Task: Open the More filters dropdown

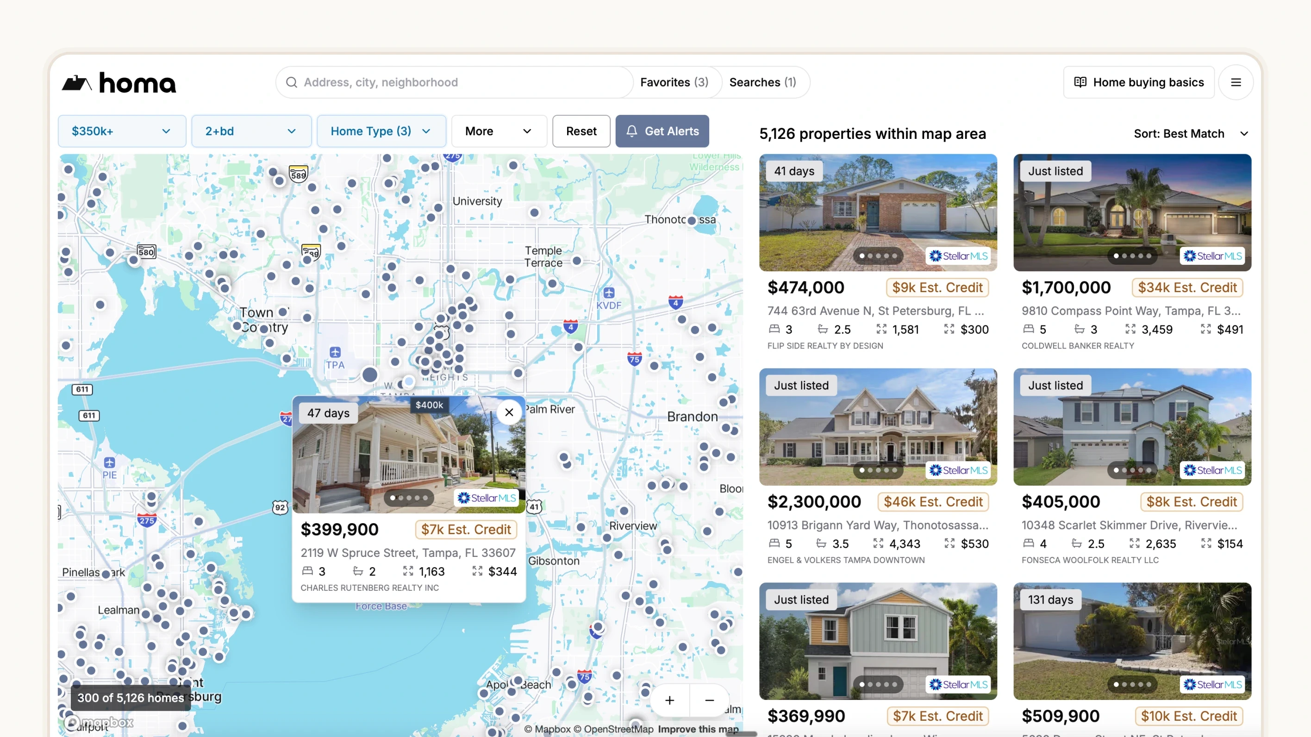Action: point(498,131)
